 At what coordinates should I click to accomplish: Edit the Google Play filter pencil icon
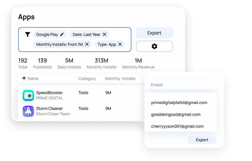pos(62,34)
